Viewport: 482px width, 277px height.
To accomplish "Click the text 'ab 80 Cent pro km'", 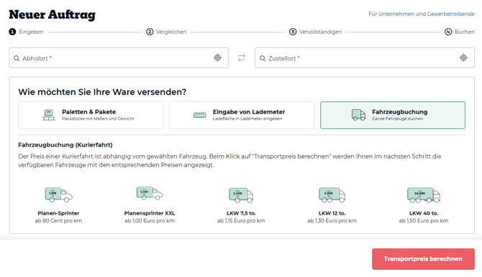I will [58, 220].
